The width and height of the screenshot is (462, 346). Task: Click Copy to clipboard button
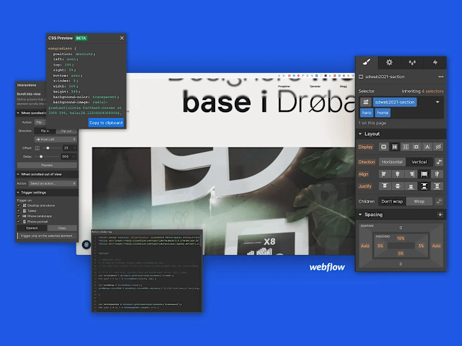click(106, 122)
